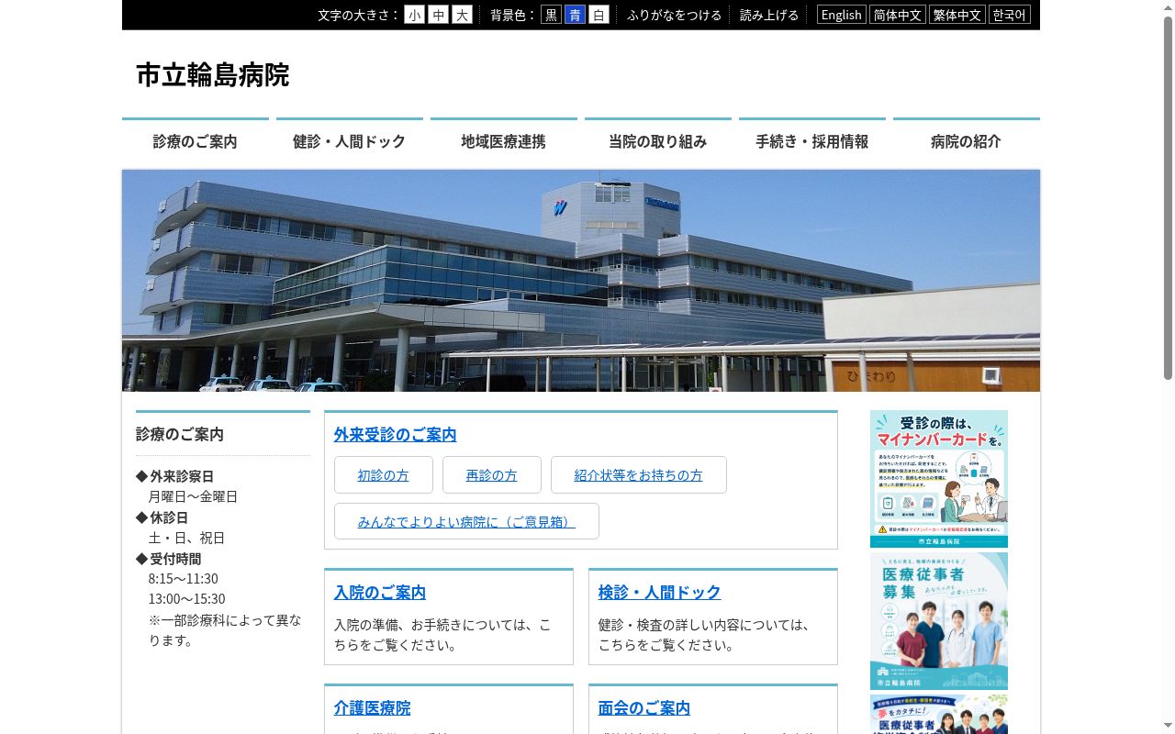
Task: Switch language to English
Action: [x=841, y=15]
